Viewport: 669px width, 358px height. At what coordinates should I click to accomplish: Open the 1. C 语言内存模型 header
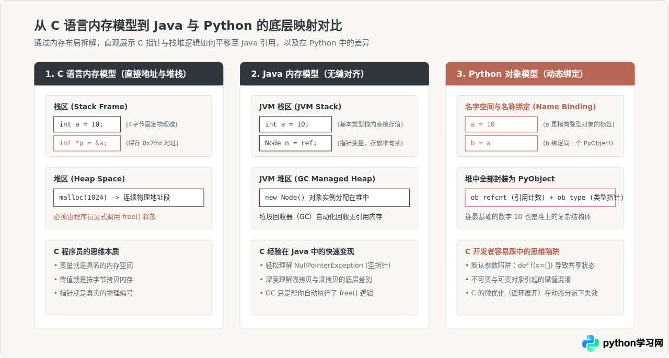[129, 74]
